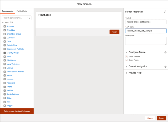Expand the Screen Properties panel icon
The width and height of the screenshot is (168, 122).
pos(165,12)
